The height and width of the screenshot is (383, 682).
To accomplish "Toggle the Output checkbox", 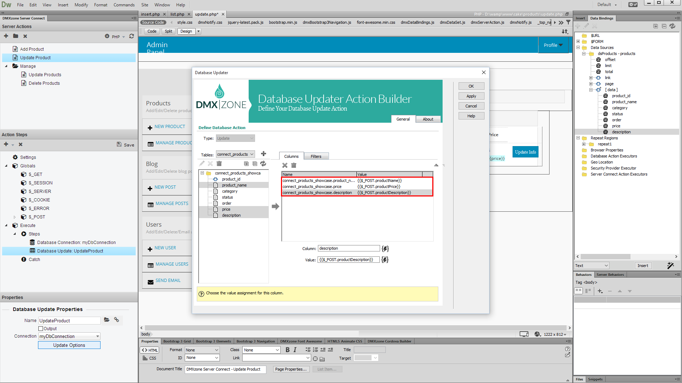I will (x=41, y=329).
